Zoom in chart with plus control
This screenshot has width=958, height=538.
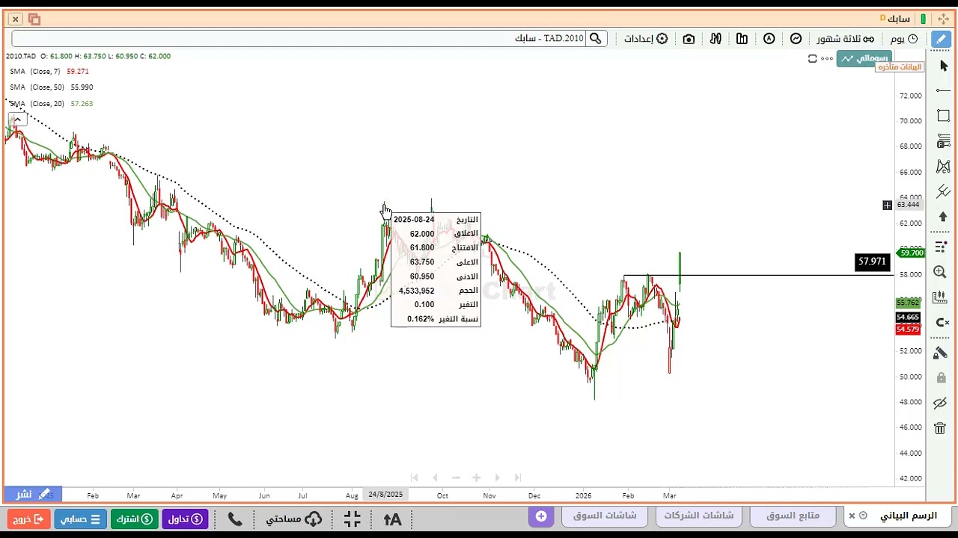click(x=476, y=477)
